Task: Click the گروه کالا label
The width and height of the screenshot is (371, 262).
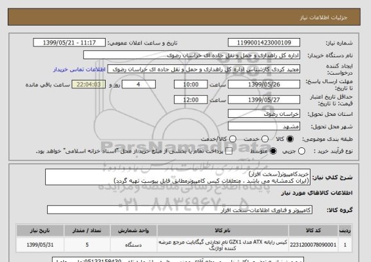Action: click(x=339, y=210)
